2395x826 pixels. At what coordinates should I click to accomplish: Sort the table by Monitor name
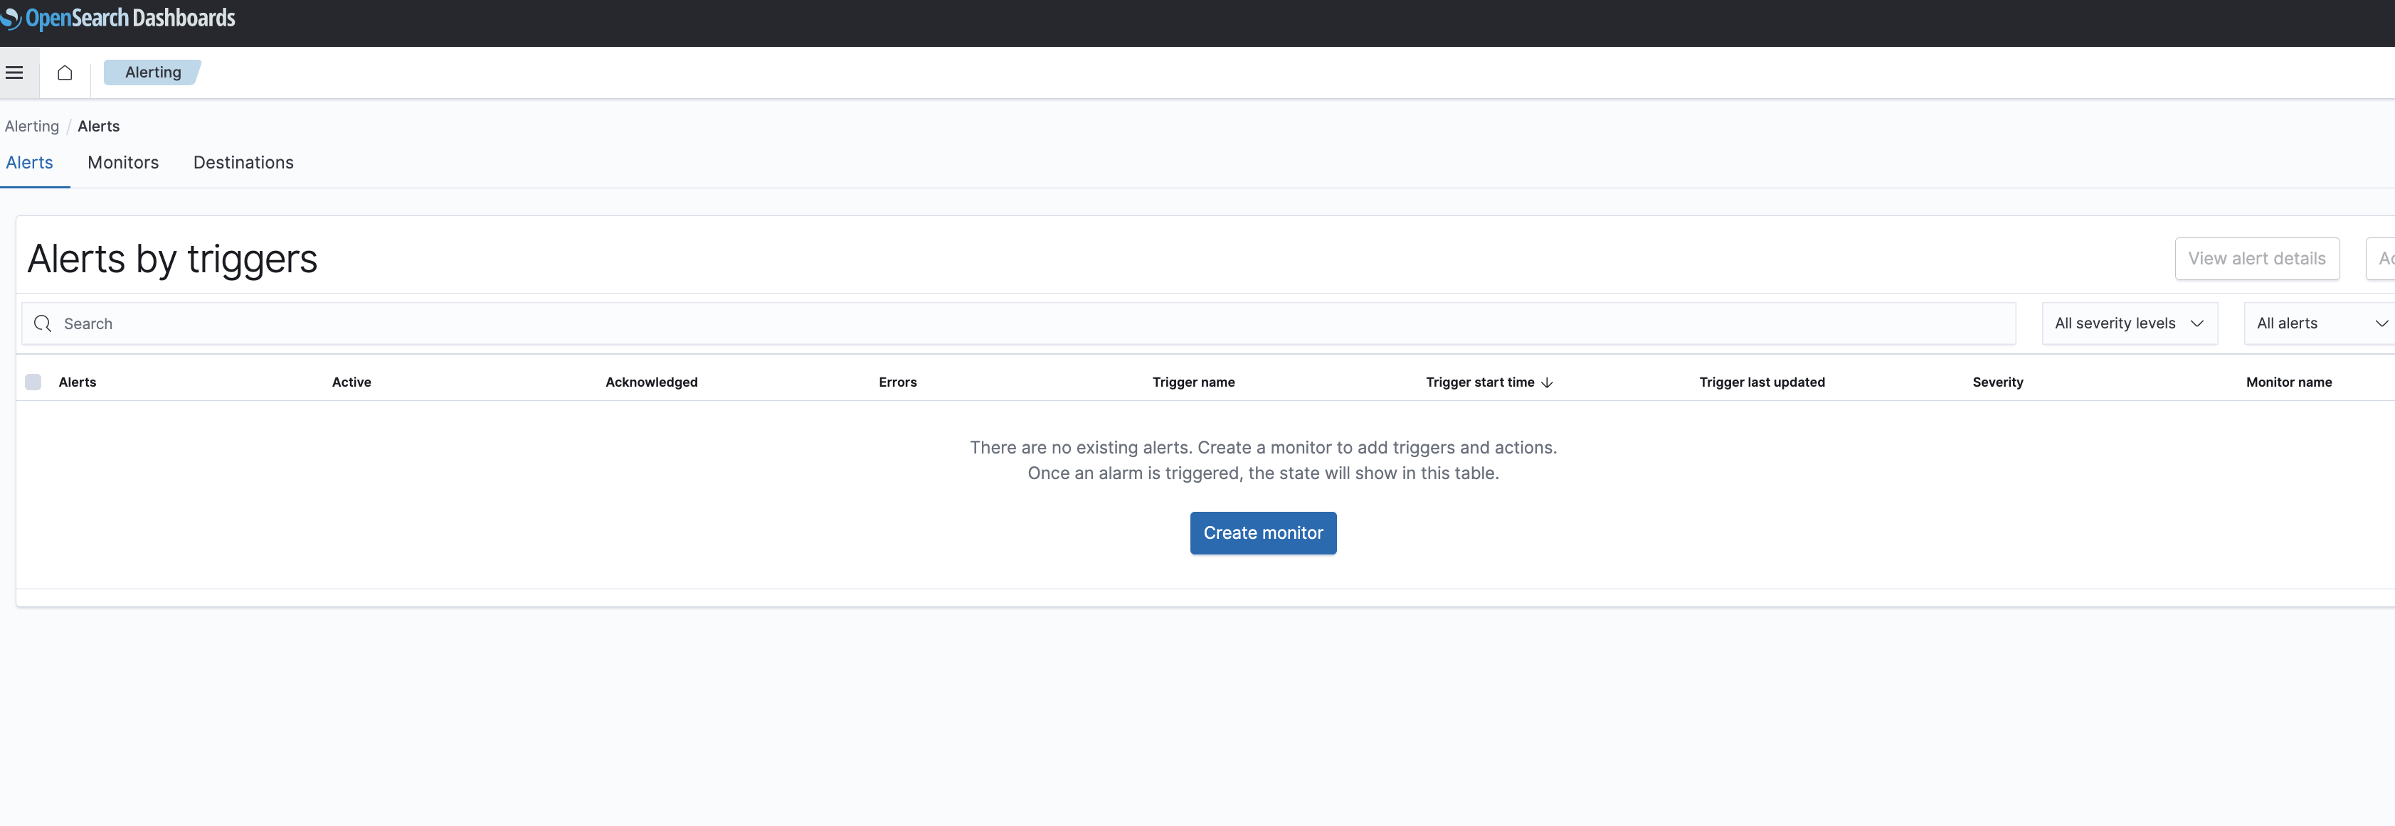coord(2288,382)
